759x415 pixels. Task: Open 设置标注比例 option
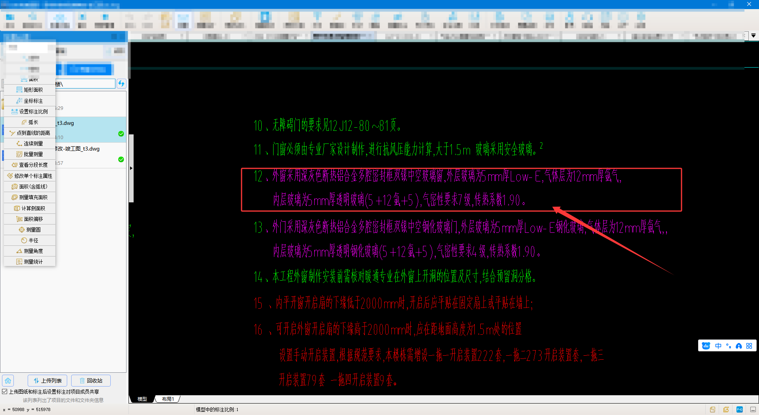point(30,111)
